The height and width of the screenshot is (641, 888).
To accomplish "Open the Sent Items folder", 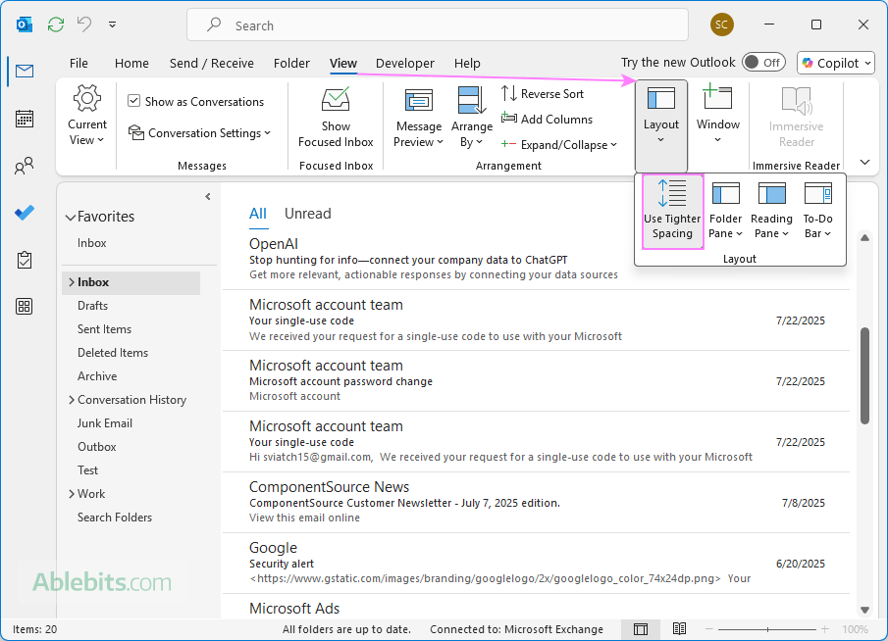I will coord(104,329).
